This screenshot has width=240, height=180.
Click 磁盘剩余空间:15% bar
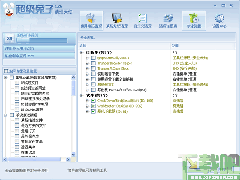(39, 56)
